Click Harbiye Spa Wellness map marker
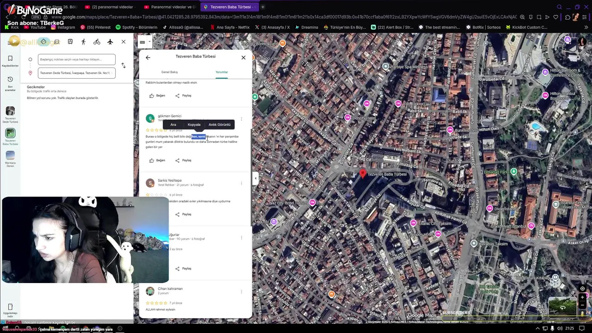Image resolution: width=592 pixels, height=333 pixels. pos(386,66)
